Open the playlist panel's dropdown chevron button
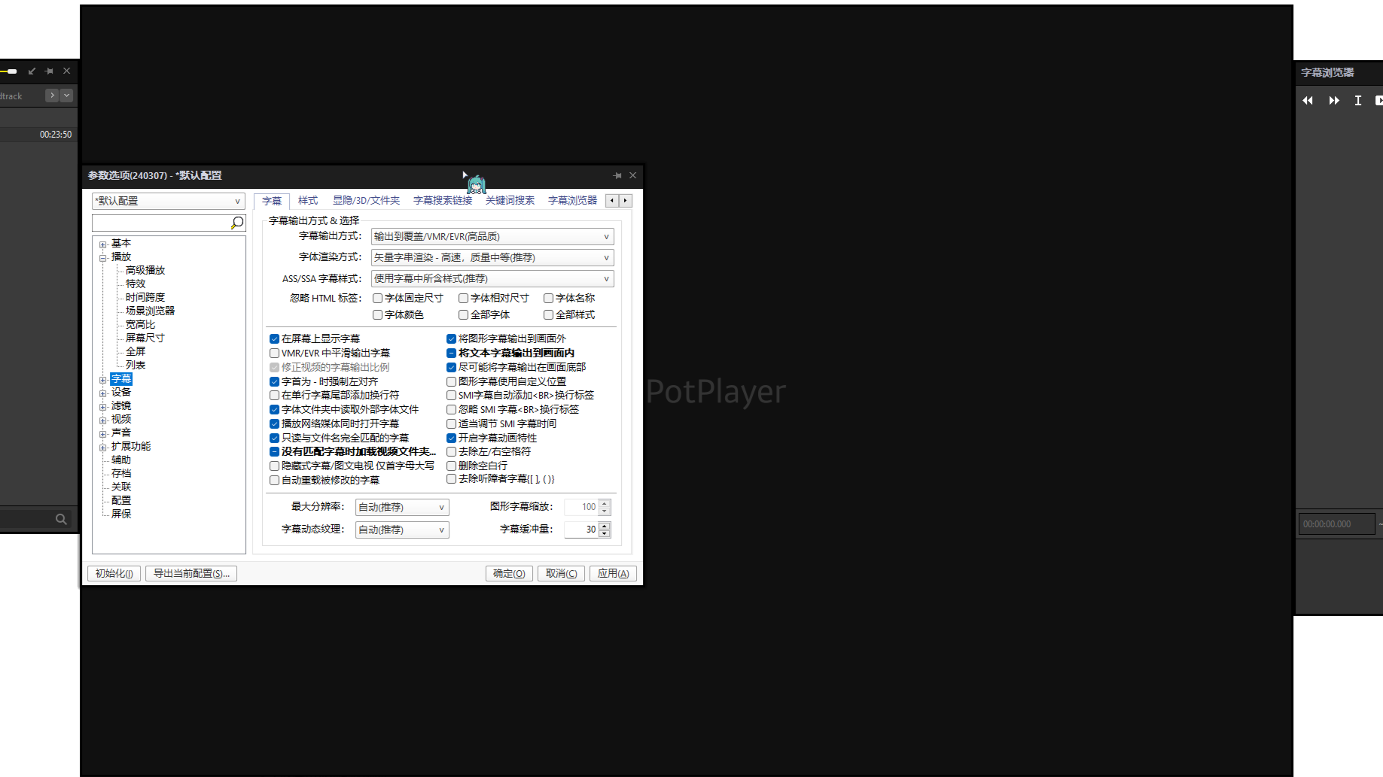Image resolution: width=1383 pixels, height=777 pixels. click(x=66, y=96)
